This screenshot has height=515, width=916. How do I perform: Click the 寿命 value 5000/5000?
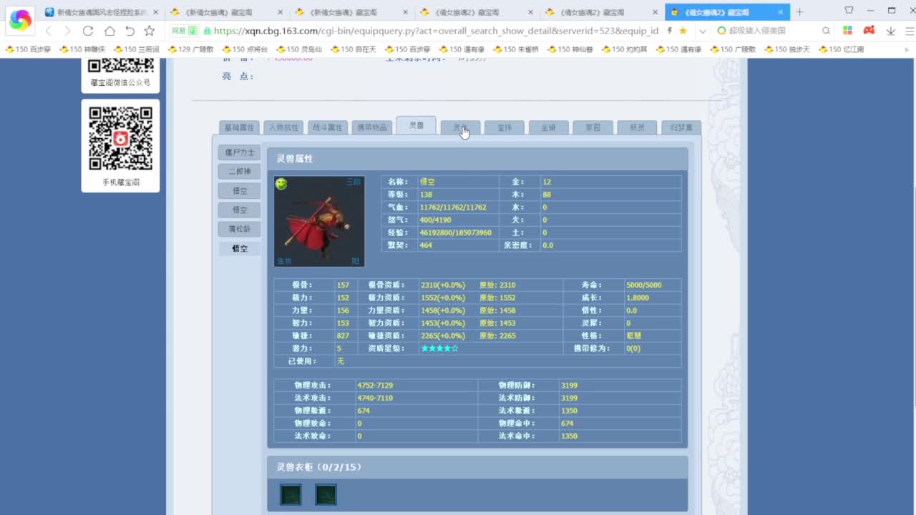tap(643, 285)
